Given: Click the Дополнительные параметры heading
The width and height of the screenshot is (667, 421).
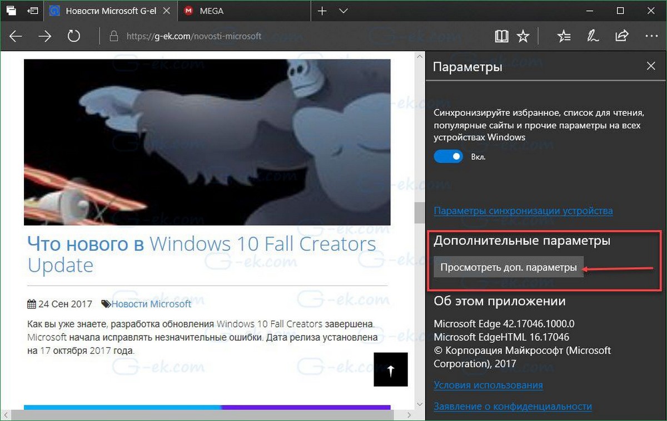Looking at the screenshot, I should pos(522,241).
